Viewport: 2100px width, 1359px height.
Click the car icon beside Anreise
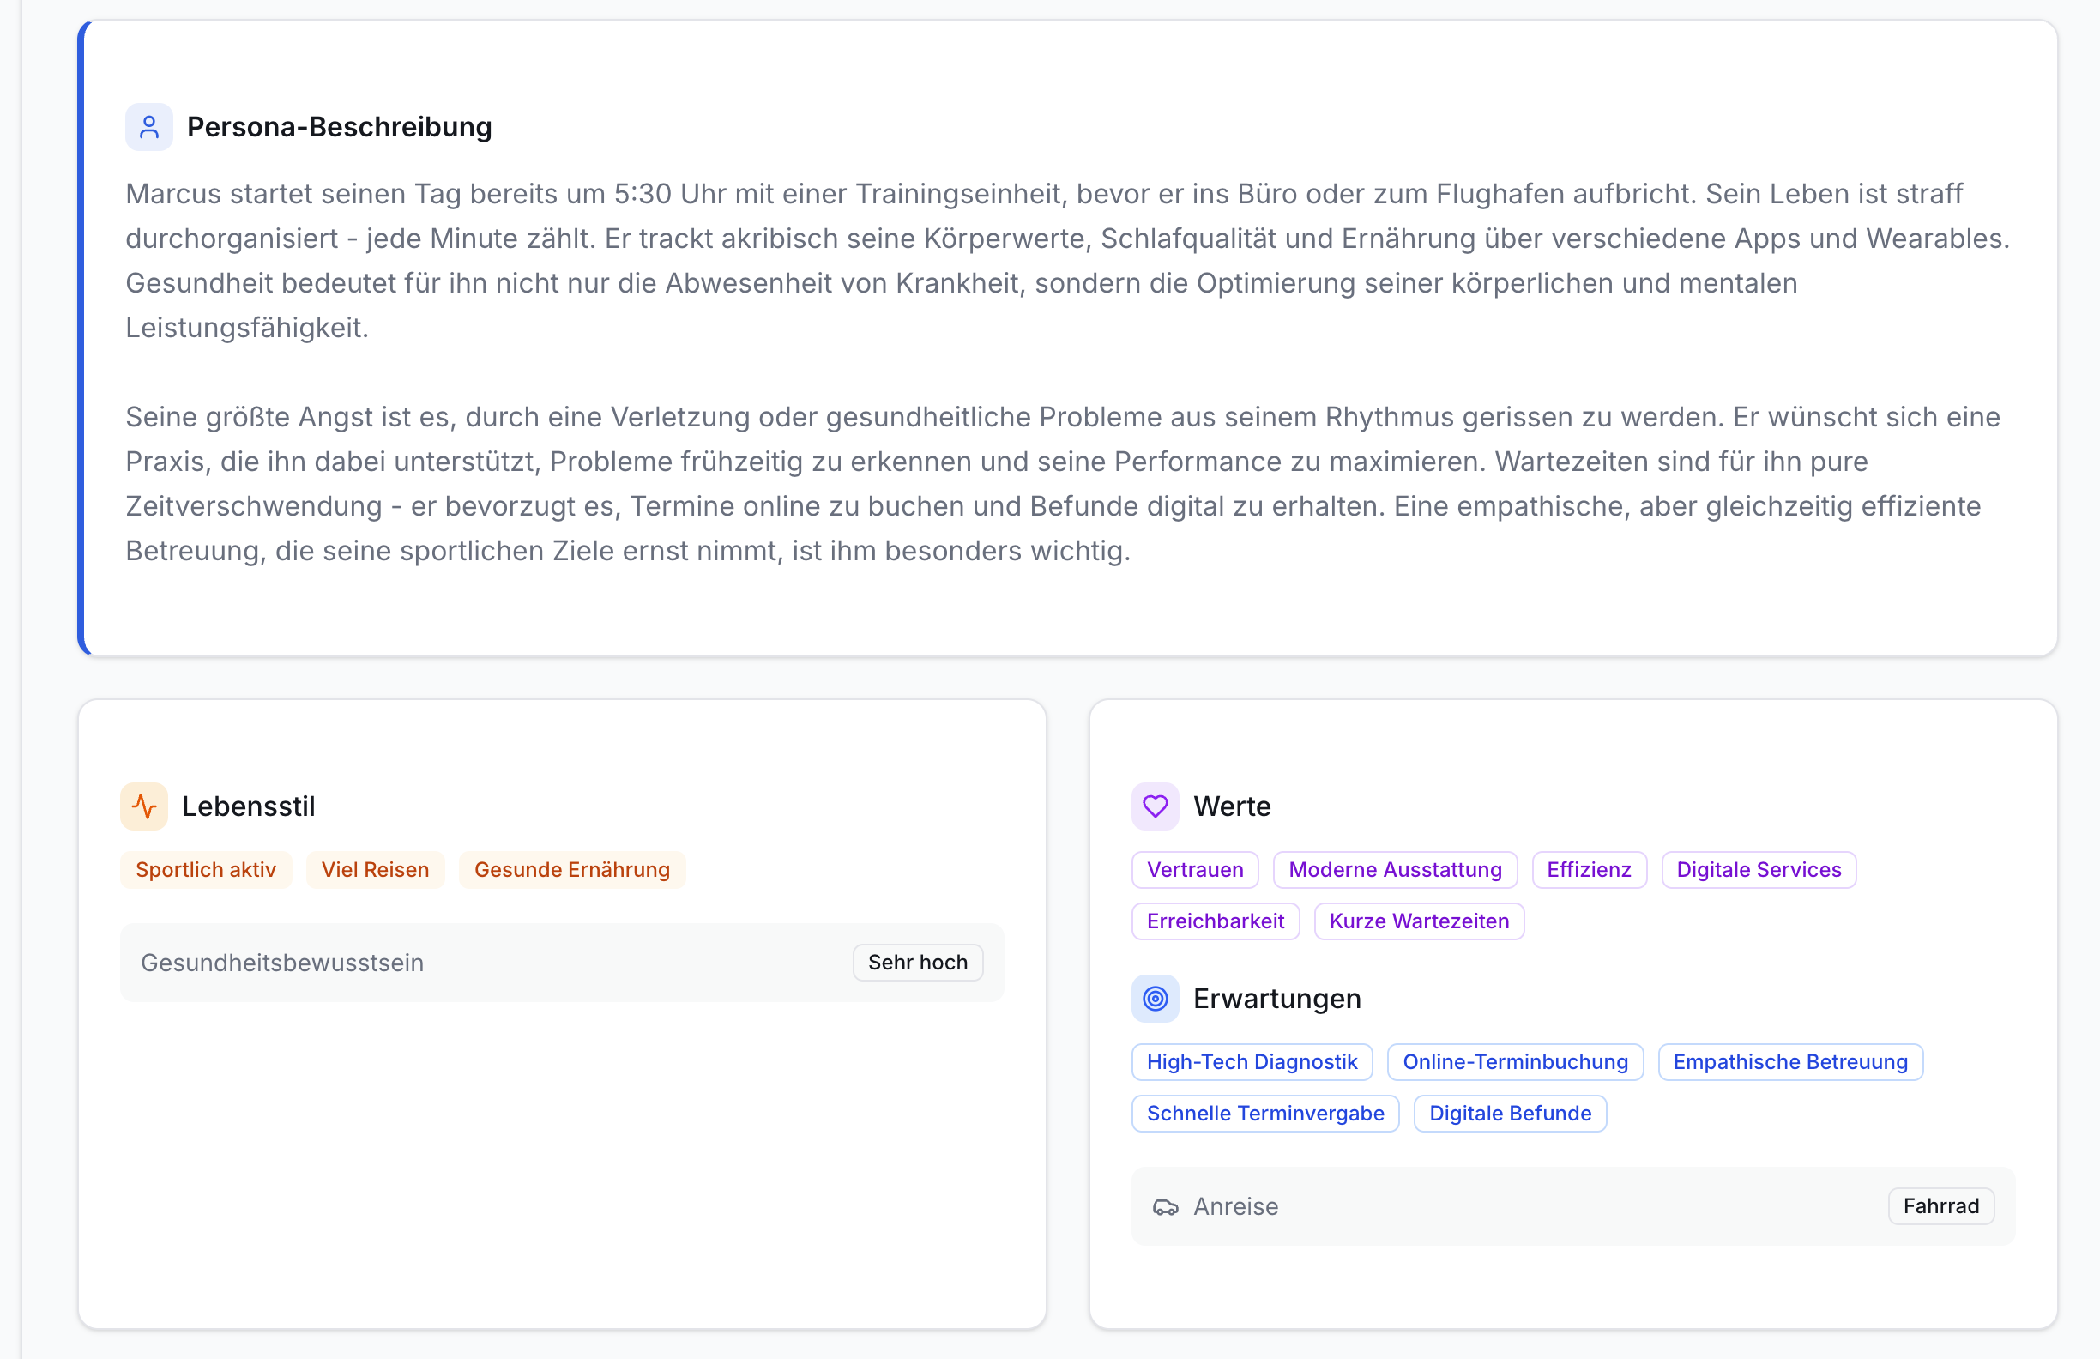pos(1165,1206)
